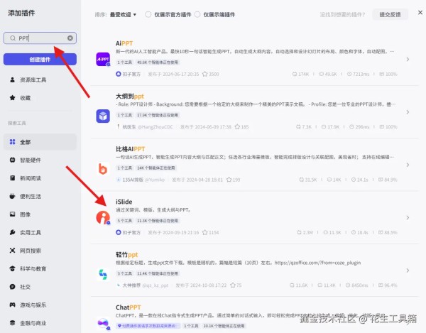Click the iSlide red logo icon
426x333 pixels.
click(x=103, y=217)
